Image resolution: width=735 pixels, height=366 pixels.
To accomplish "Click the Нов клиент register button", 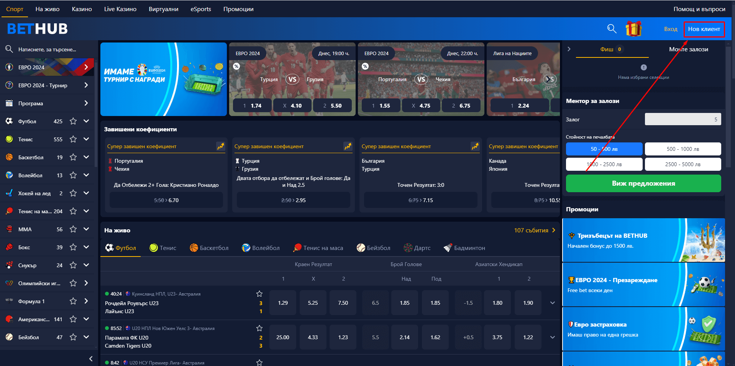I will 704,29.
